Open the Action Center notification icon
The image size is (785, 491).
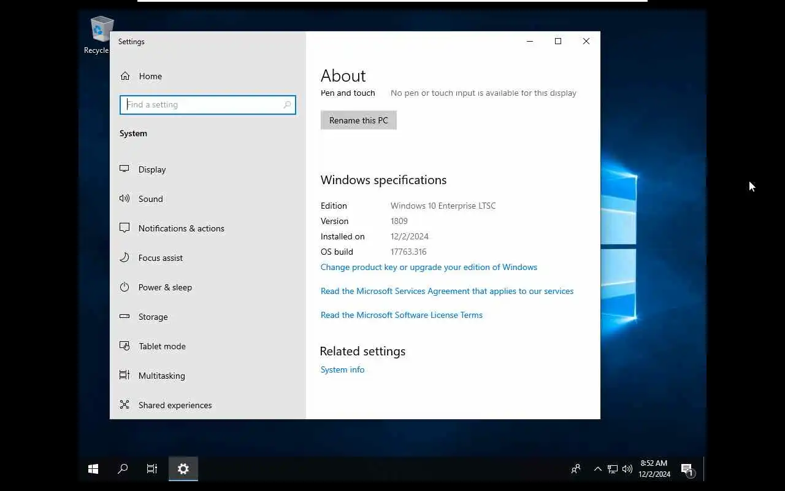click(688, 469)
